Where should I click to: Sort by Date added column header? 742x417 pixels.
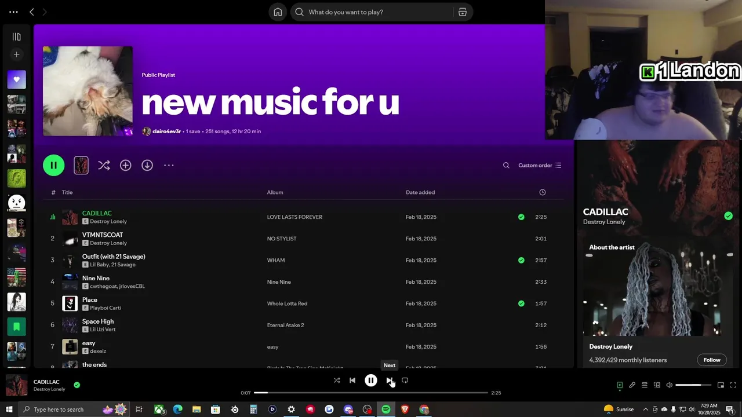[420, 192]
